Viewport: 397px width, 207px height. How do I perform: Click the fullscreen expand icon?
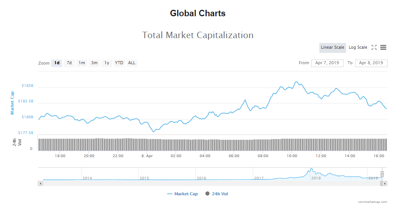point(374,48)
